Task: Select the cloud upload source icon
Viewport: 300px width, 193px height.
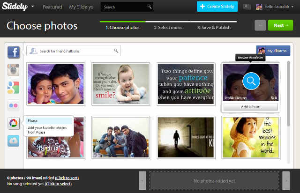Action: point(14,141)
